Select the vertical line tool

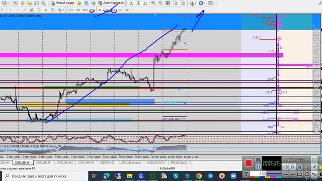pos(11,10)
